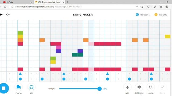The image size is (172, 96).
Task: Click the Save checkmark button
Action: pyautogui.click(x=162, y=87)
